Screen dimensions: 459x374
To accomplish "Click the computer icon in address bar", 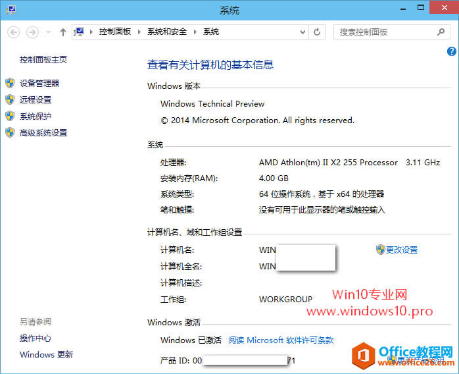I will 79,32.
